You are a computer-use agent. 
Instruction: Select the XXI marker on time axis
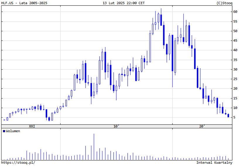pyautogui.click(x=32, y=126)
